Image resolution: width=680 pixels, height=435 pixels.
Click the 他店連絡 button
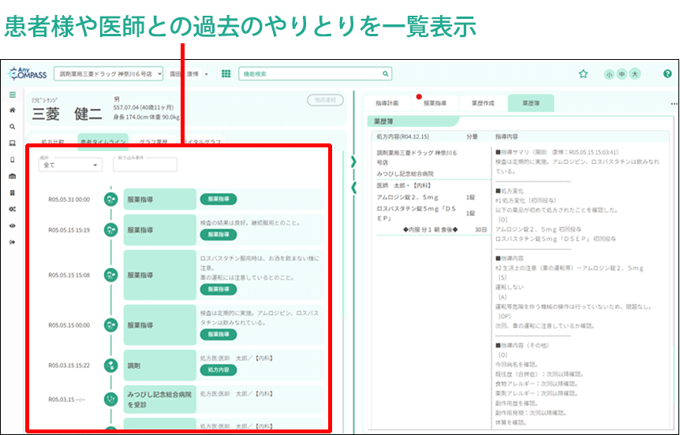pos(325,100)
